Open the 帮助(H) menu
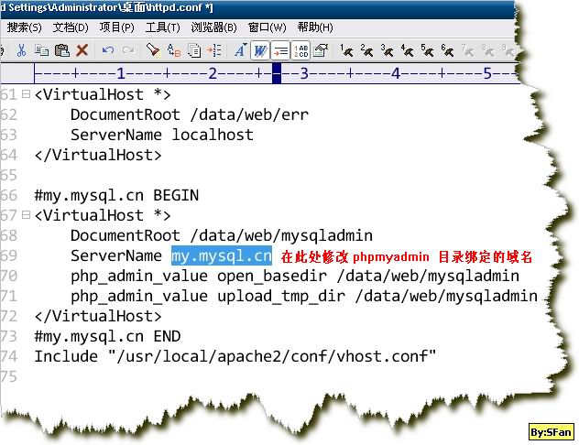This screenshot has width=579, height=445. click(x=315, y=27)
